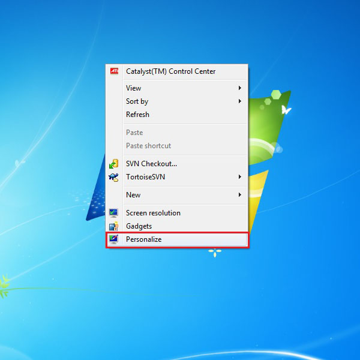Click the greyed-out Paste entry

[177, 133]
